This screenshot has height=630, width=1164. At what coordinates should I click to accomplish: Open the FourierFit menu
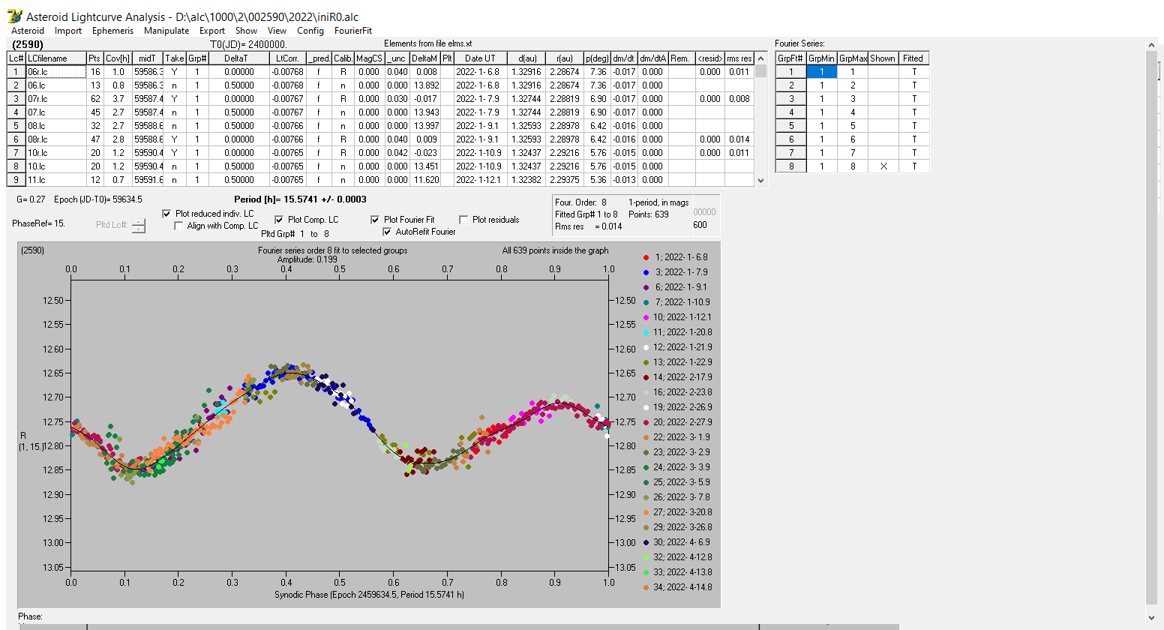353,31
